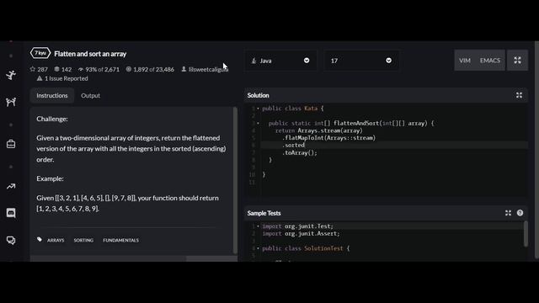
Task: Expand the Solution panel with its icon
Action: pyautogui.click(x=519, y=95)
